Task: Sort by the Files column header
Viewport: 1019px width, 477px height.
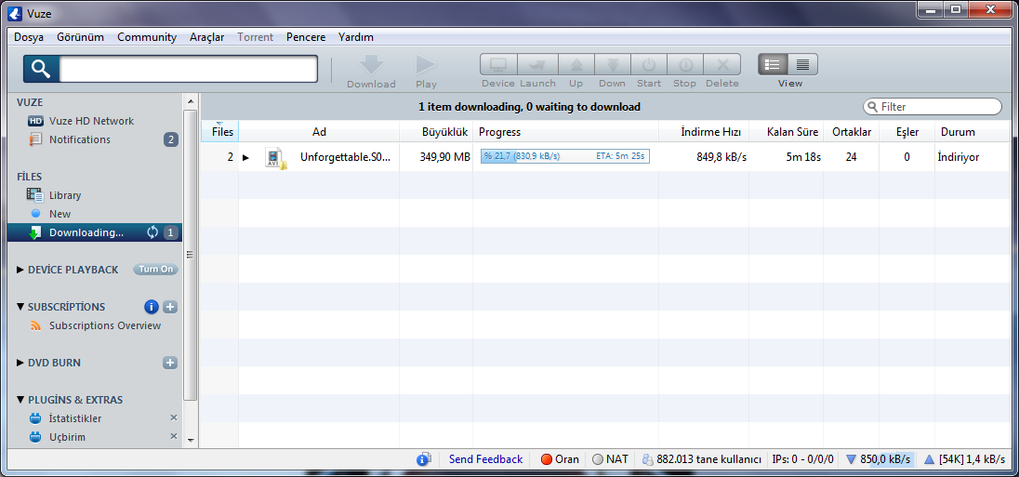Action: coord(220,132)
